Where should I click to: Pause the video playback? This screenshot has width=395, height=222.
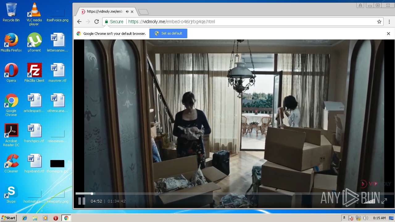[x=82, y=201]
